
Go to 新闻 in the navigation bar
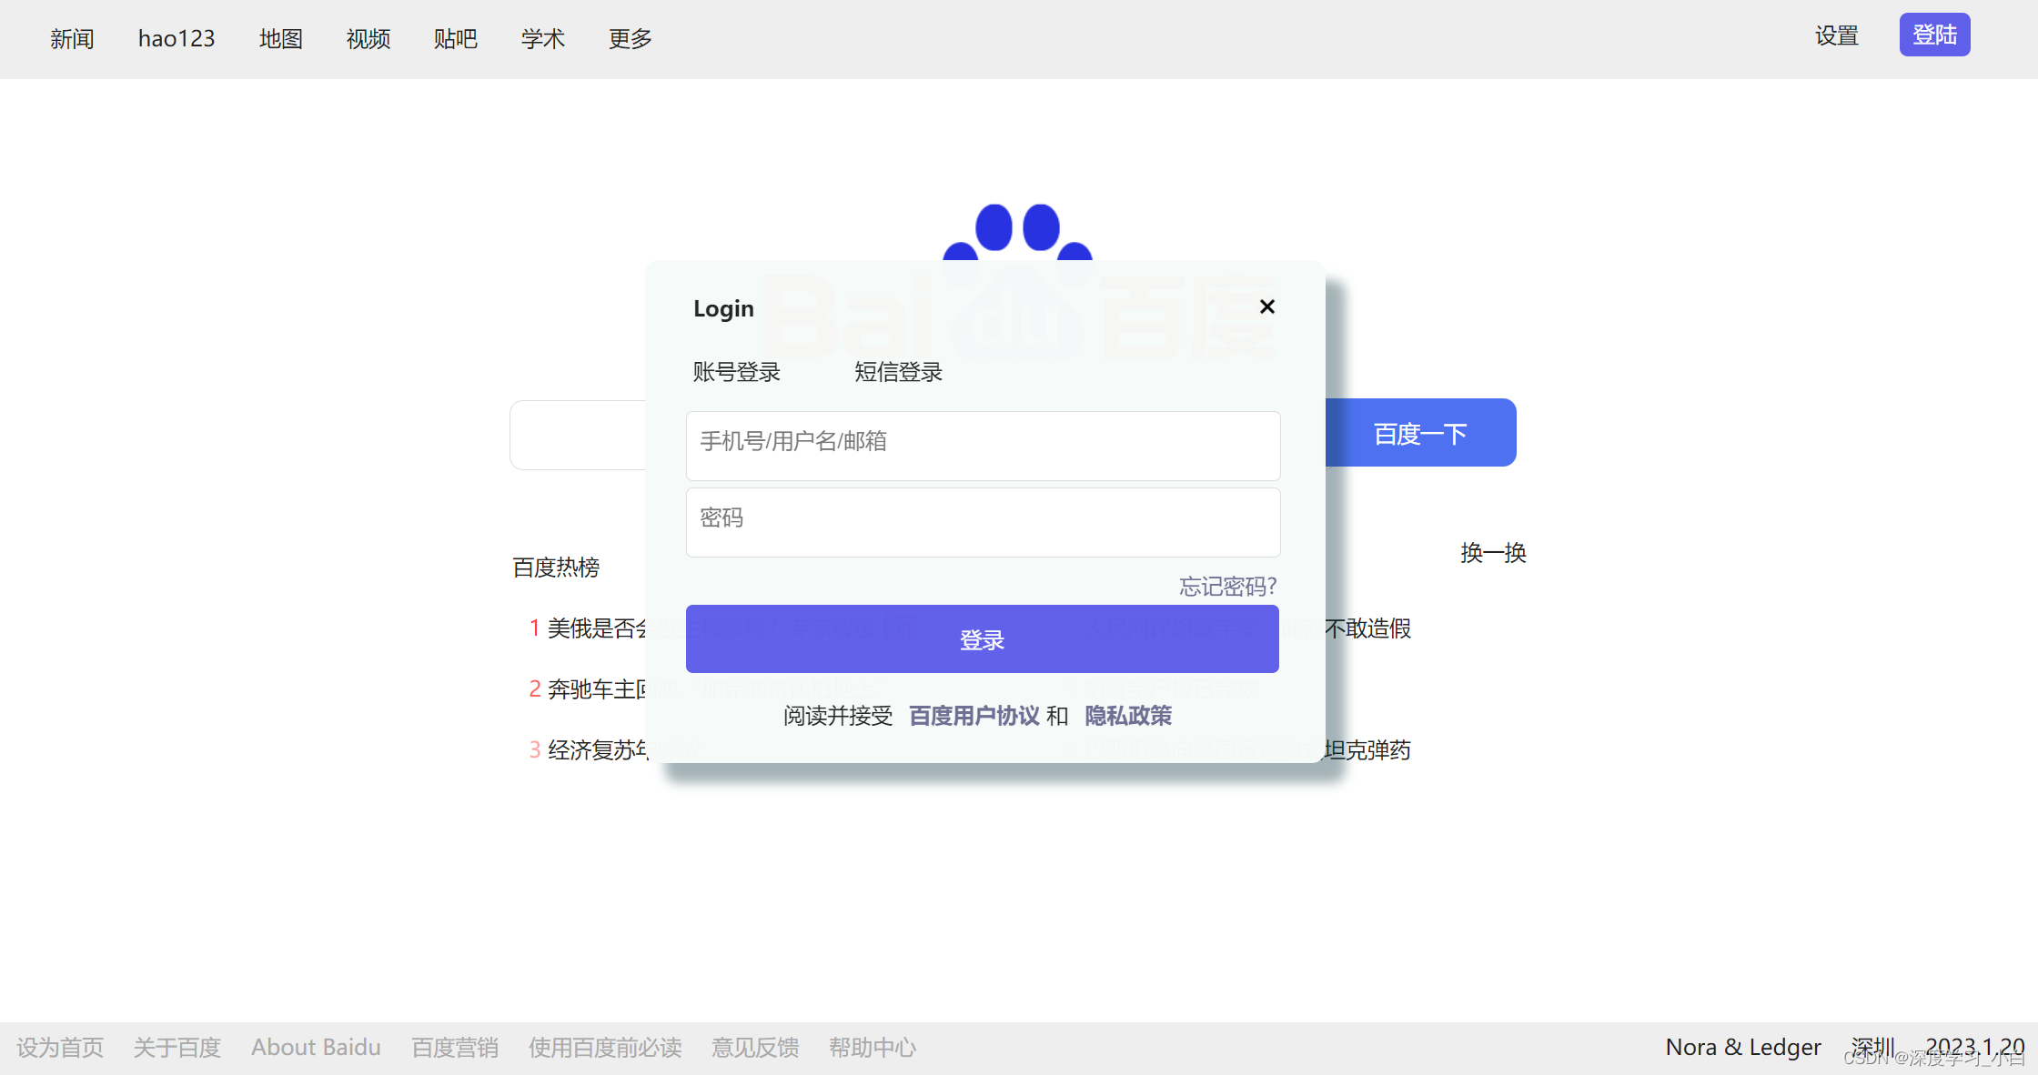click(x=72, y=39)
